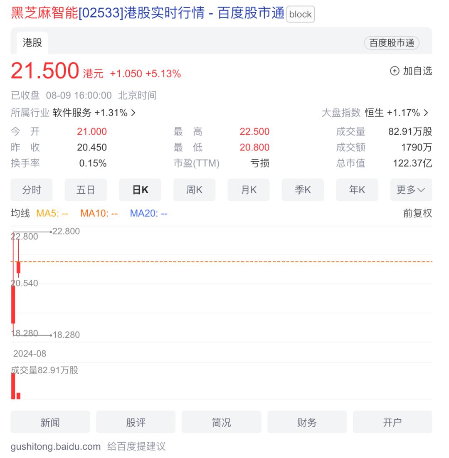Click the plus circle icon beside 加自选
The image size is (449, 458).
click(395, 71)
